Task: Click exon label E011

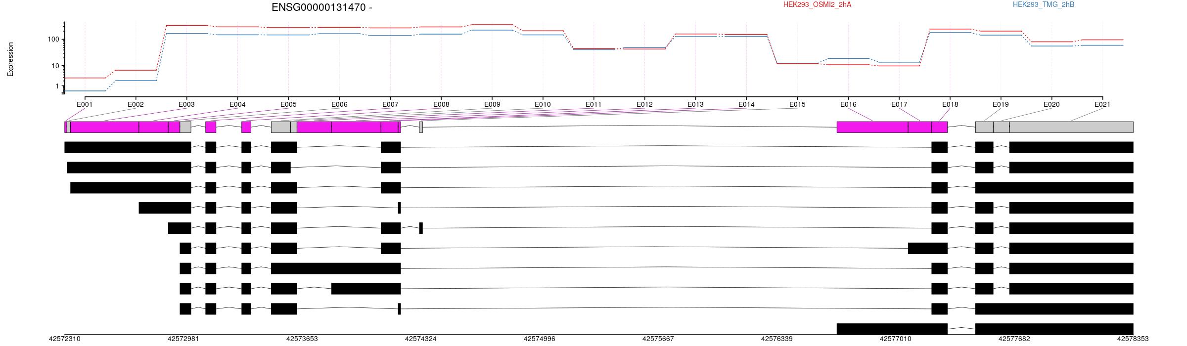Action: 593,104
